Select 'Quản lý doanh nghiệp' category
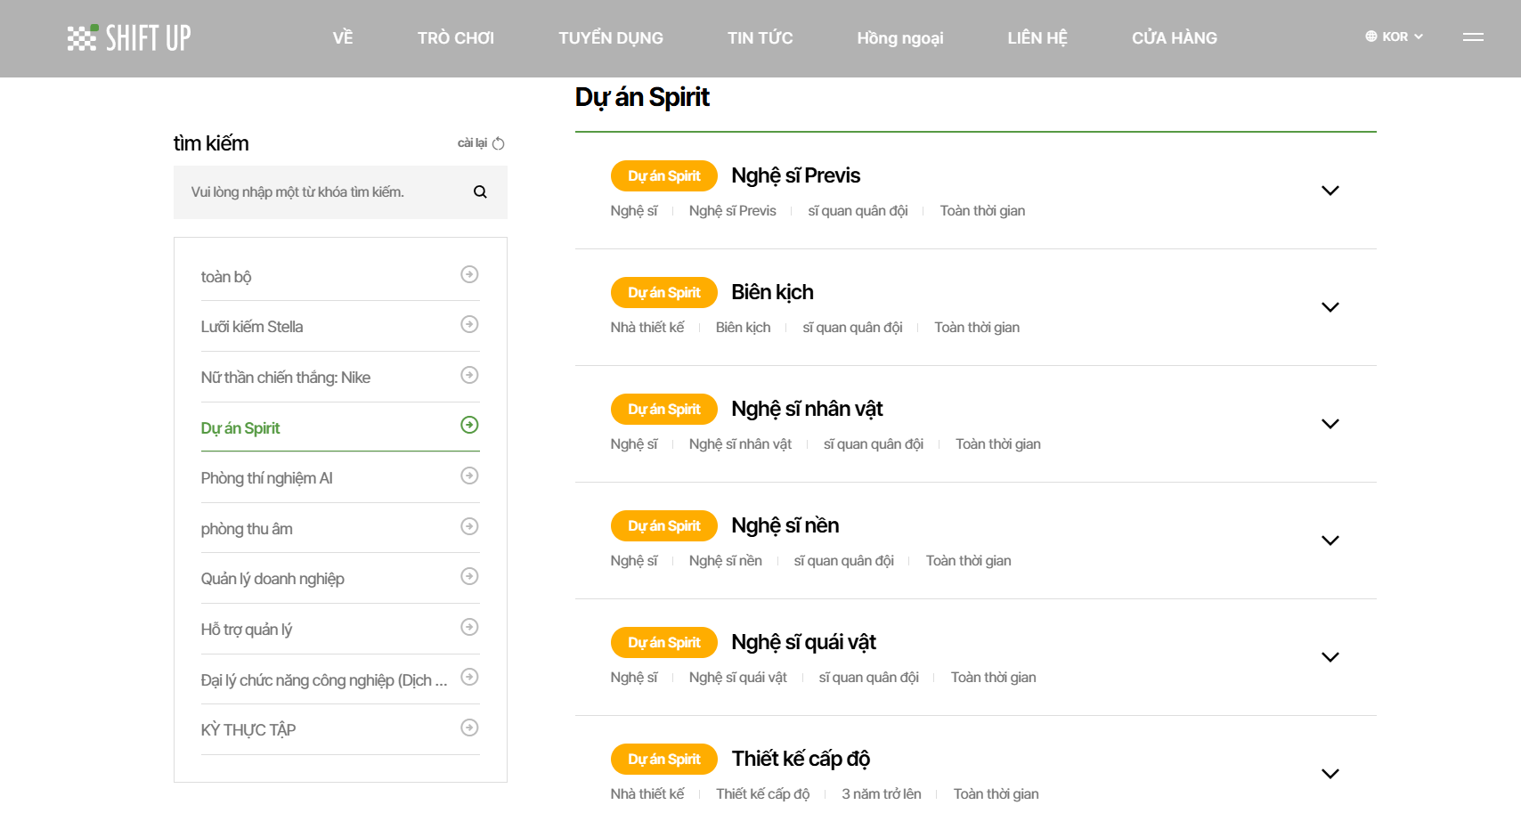This screenshot has height=813, width=1521. click(272, 579)
